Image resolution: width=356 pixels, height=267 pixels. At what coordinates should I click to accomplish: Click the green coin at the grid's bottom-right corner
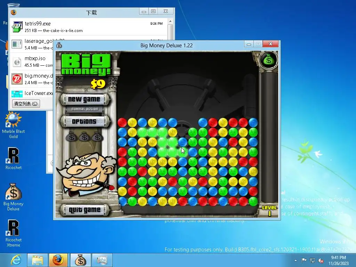click(253, 201)
